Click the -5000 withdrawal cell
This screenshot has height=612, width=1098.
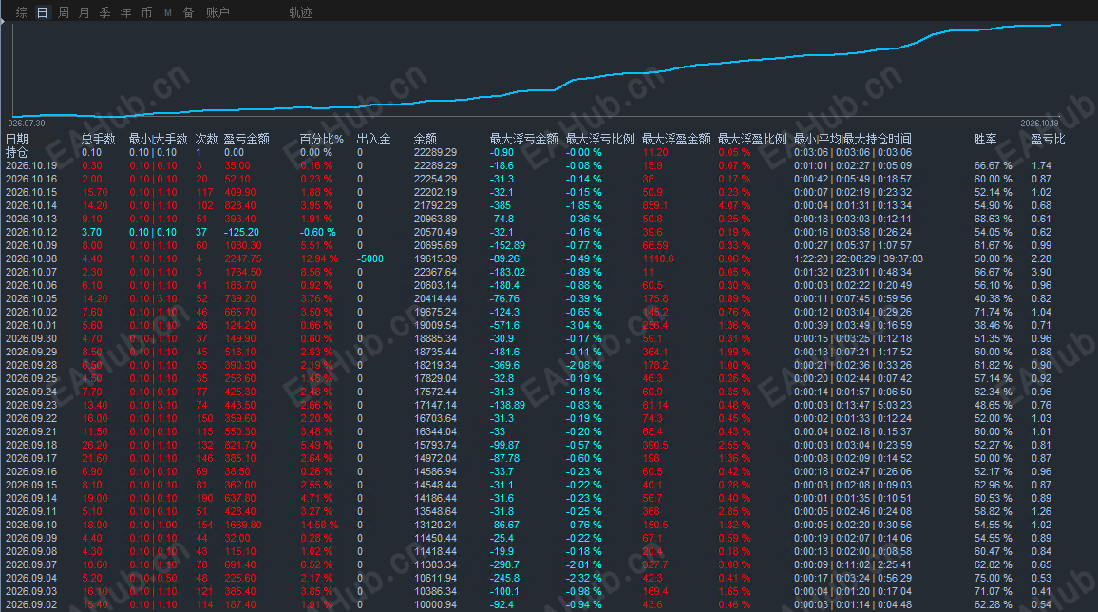(x=370, y=259)
